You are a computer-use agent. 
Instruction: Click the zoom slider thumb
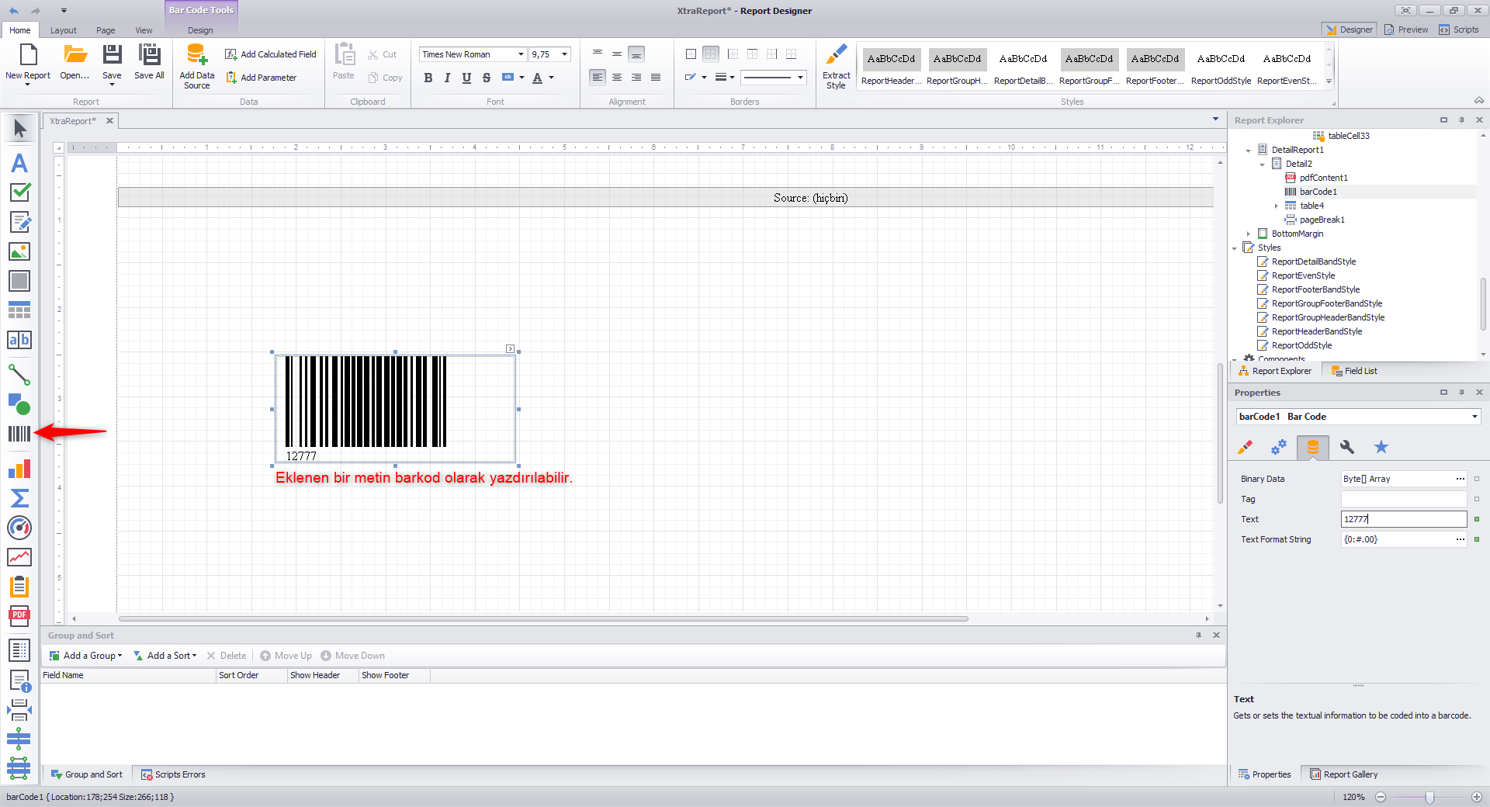[1429, 797]
